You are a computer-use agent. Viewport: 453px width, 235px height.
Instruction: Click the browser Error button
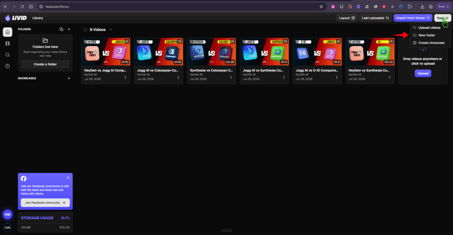pos(443,7)
